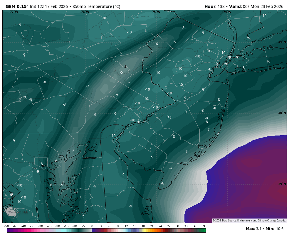Click the 39°N latitude label
This screenshot has width=289, height=237.
282,184
